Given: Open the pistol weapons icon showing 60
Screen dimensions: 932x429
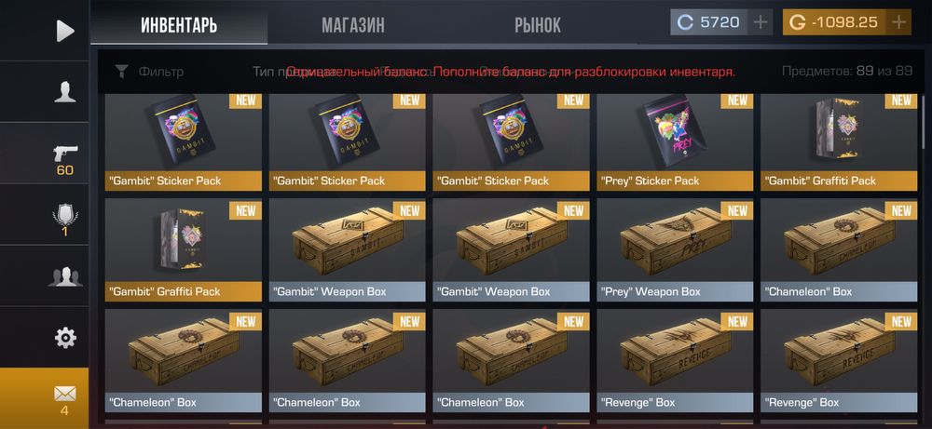Looking at the screenshot, I should (65, 160).
